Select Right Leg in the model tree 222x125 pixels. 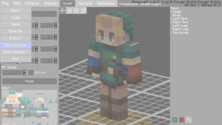pos(180,29)
